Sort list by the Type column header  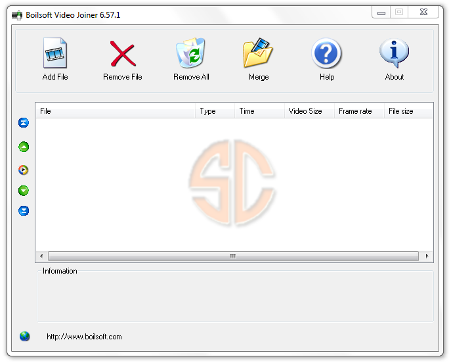(x=215, y=111)
